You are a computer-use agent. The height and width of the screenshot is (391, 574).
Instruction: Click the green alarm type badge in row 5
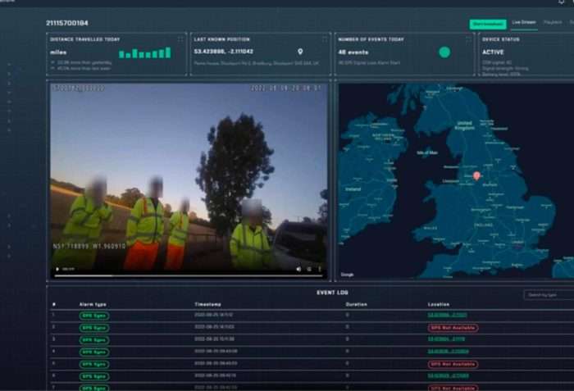94,364
